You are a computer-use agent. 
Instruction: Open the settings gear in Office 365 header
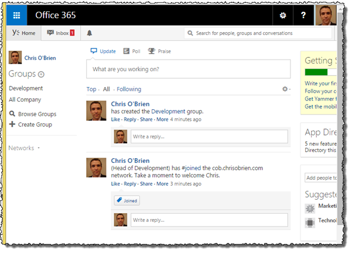(x=283, y=15)
